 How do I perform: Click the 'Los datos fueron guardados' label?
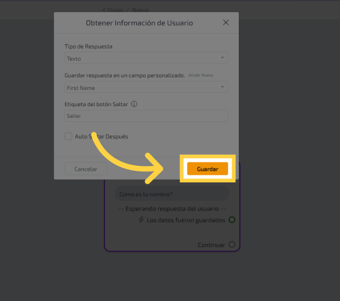pyautogui.click(x=186, y=220)
